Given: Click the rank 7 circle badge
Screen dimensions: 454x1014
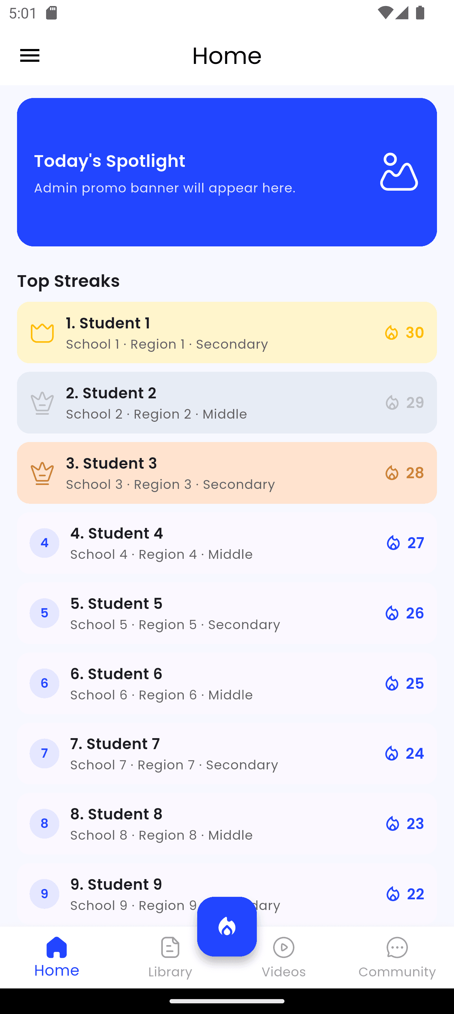Looking at the screenshot, I should pyautogui.click(x=44, y=753).
